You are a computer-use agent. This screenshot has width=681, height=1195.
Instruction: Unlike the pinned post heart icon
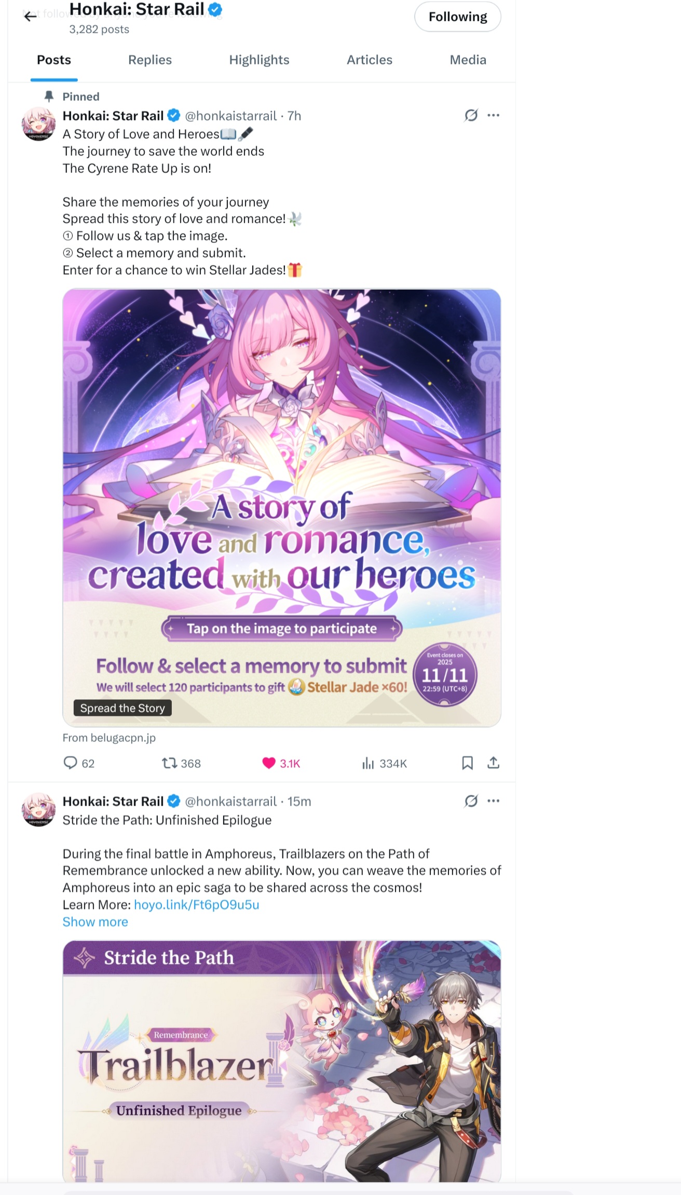click(x=268, y=763)
